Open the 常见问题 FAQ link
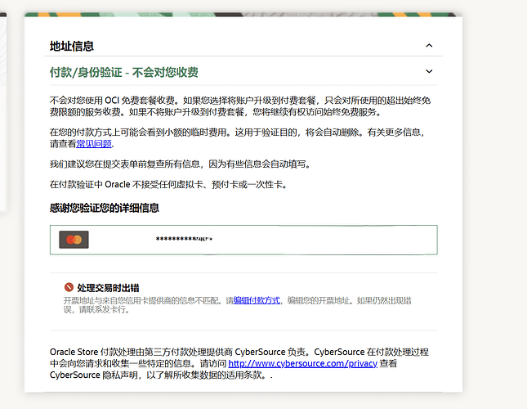This screenshot has height=409, width=527. [x=94, y=144]
